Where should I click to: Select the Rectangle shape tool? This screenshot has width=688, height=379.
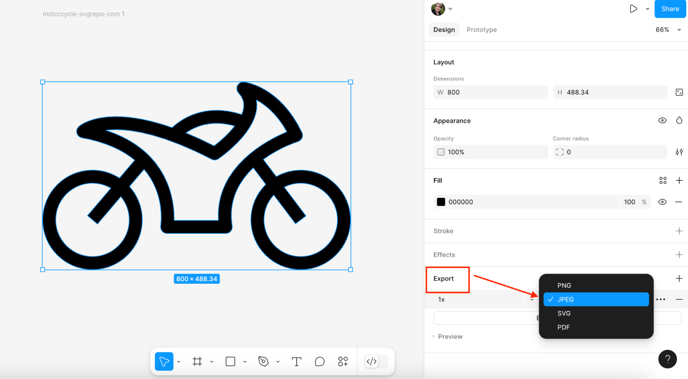pos(230,361)
